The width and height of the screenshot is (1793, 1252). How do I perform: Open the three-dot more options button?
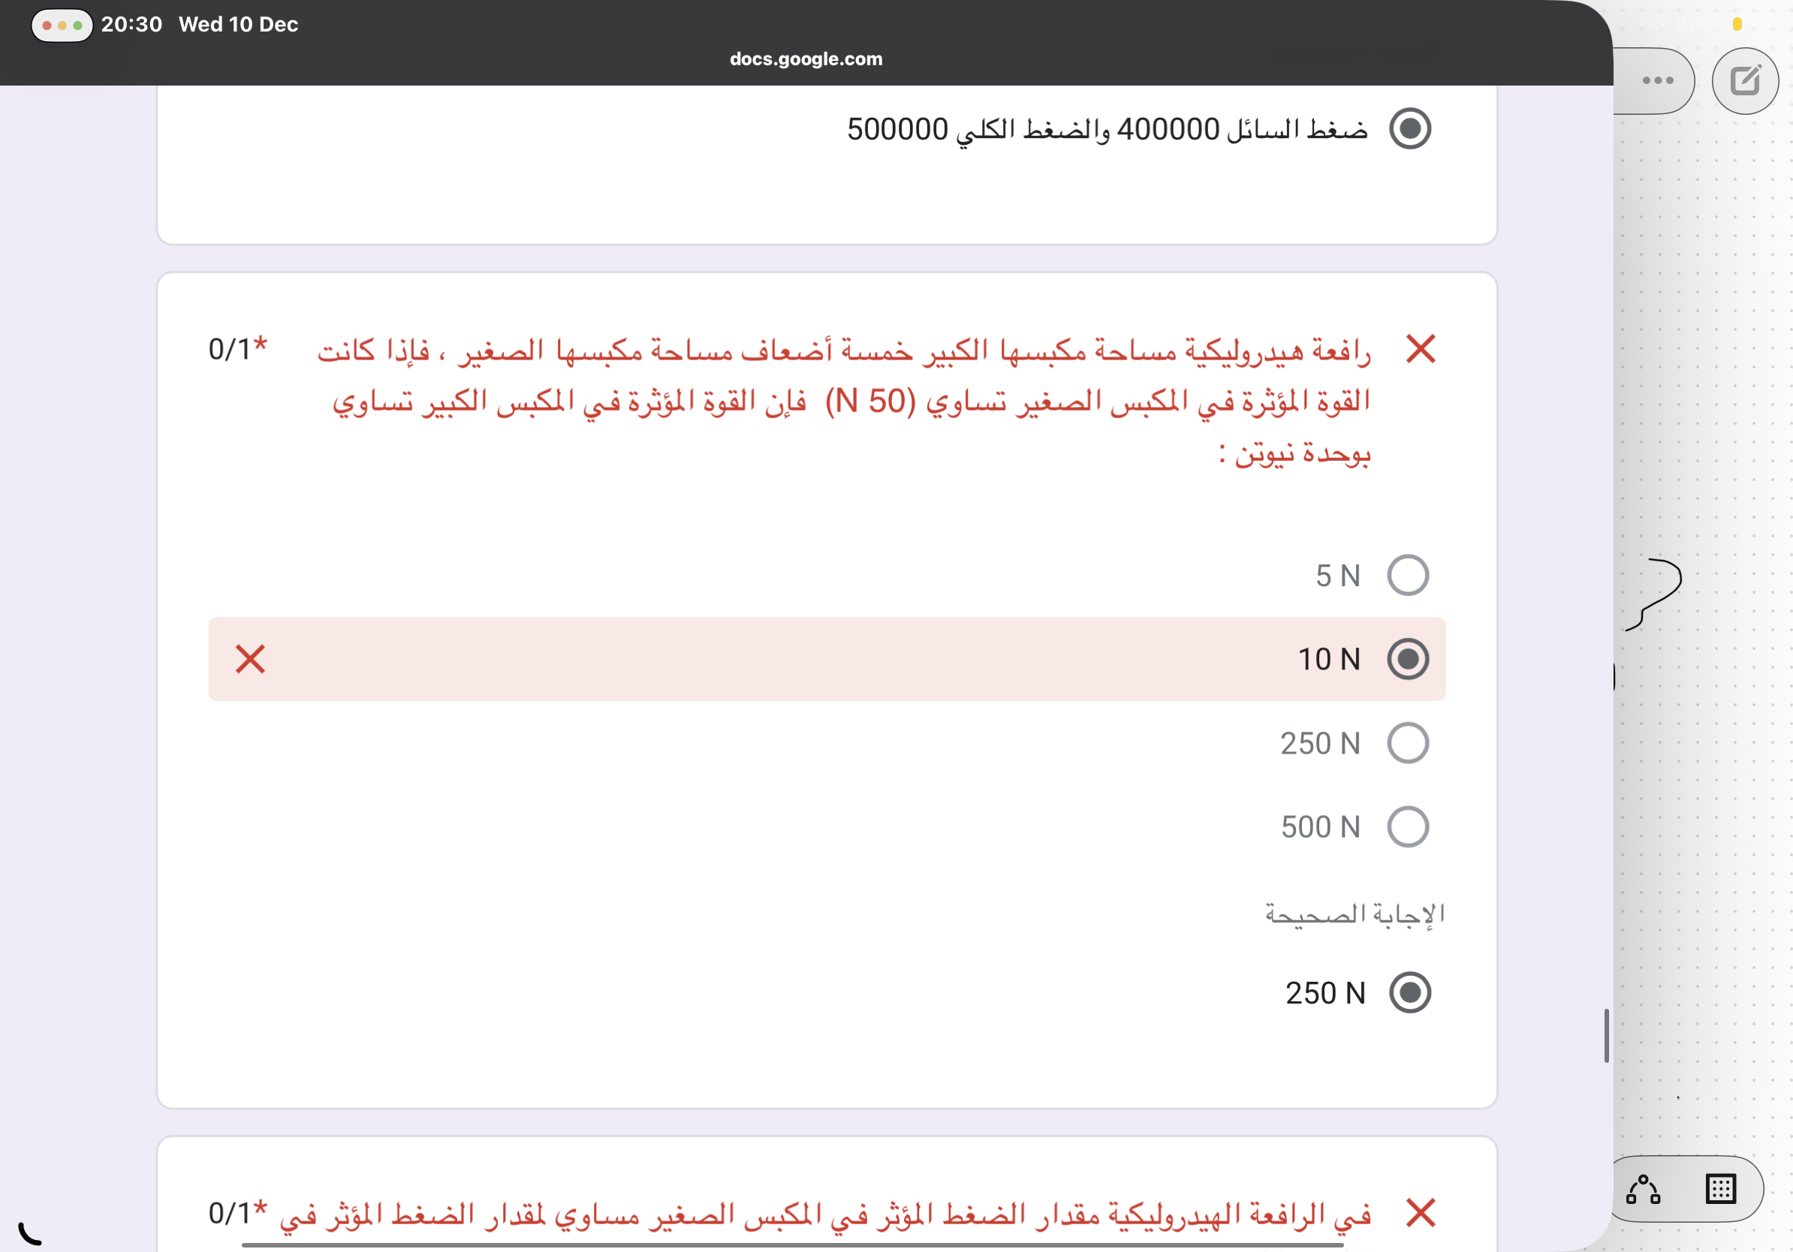1657,80
